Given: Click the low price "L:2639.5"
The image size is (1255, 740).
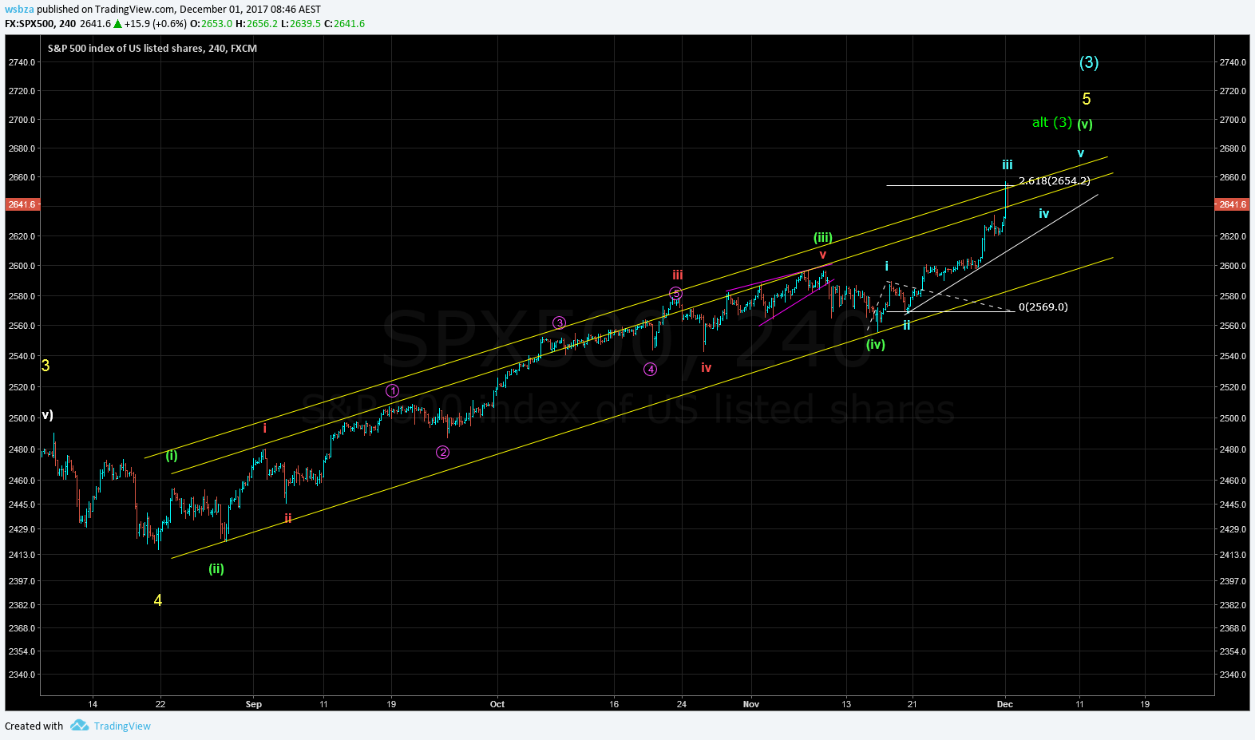Looking at the screenshot, I should [301, 24].
